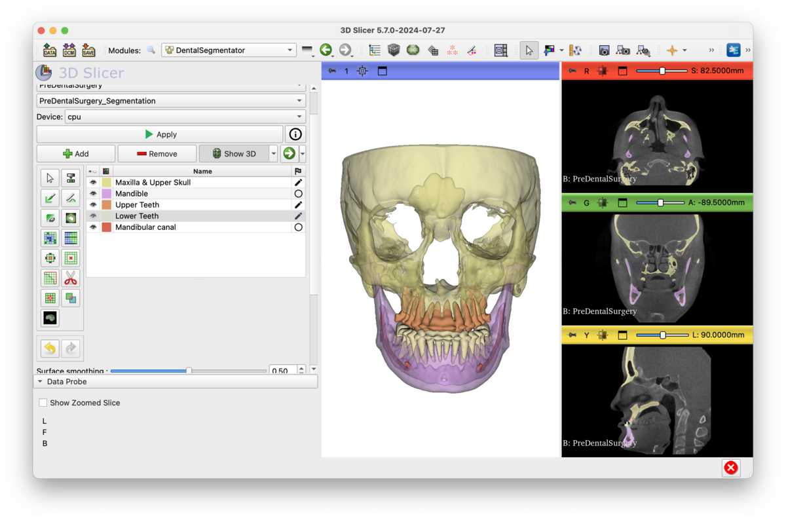Go back to previous module arrow

(x=326, y=50)
